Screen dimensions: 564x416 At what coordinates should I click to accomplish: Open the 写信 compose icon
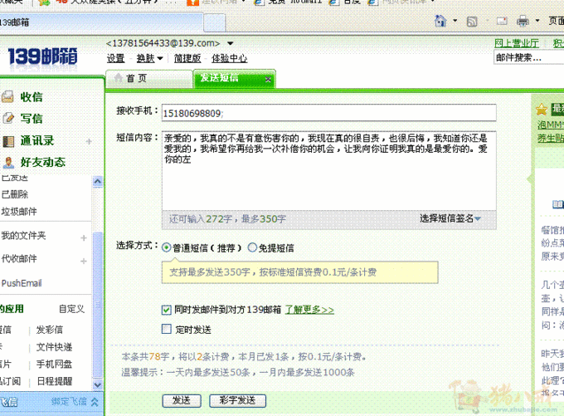pos(8,118)
